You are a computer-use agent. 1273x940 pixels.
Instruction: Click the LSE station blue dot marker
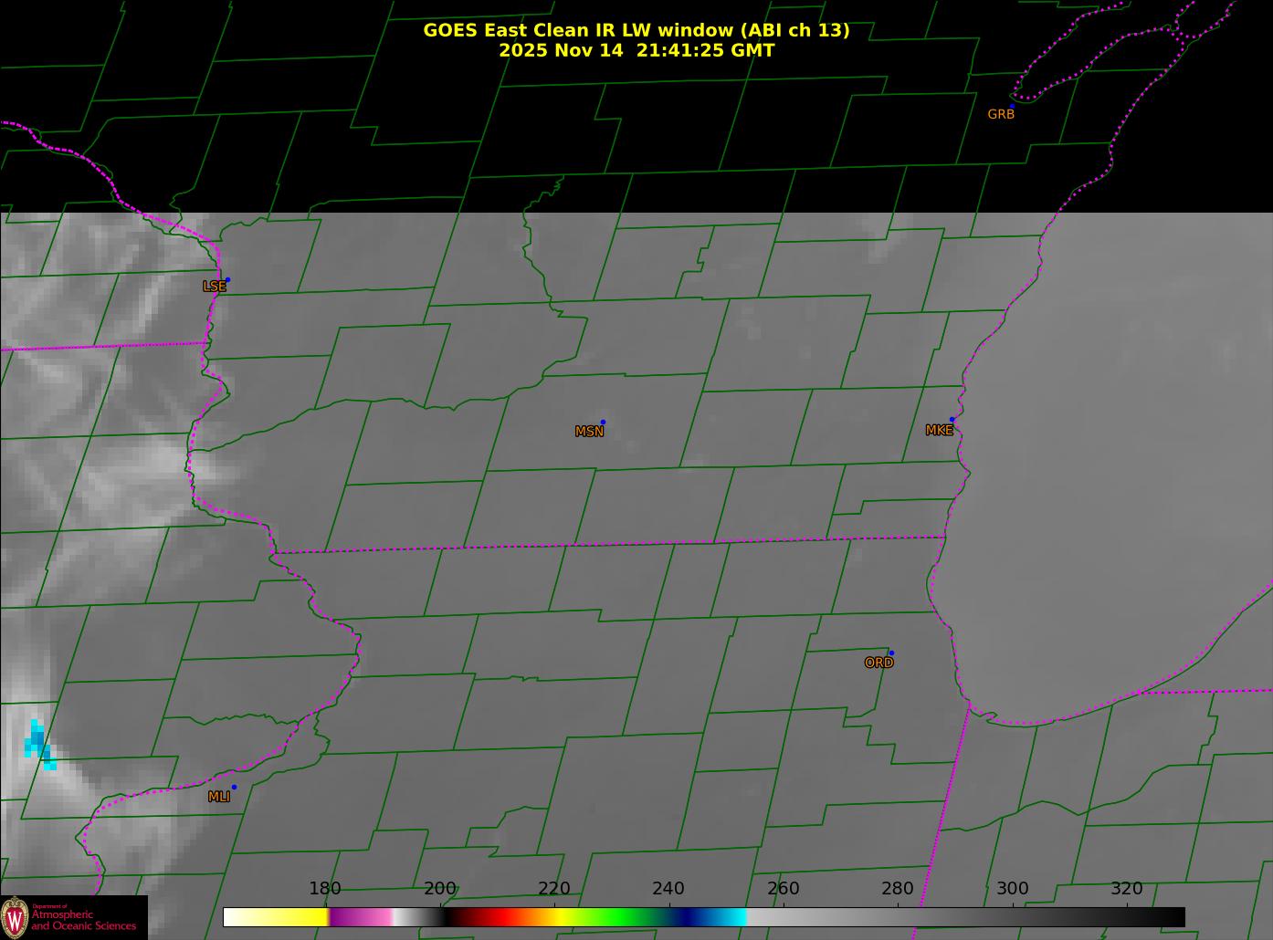point(227,280)
